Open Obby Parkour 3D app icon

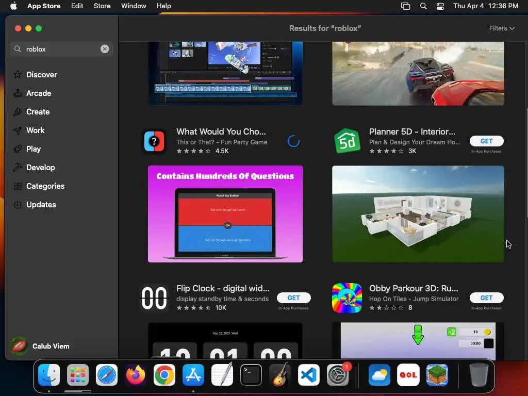tap(347, 298)
